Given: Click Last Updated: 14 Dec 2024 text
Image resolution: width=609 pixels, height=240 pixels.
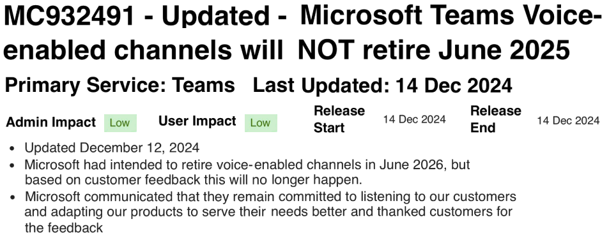Looking at the screenshot, I should (382, 86).
